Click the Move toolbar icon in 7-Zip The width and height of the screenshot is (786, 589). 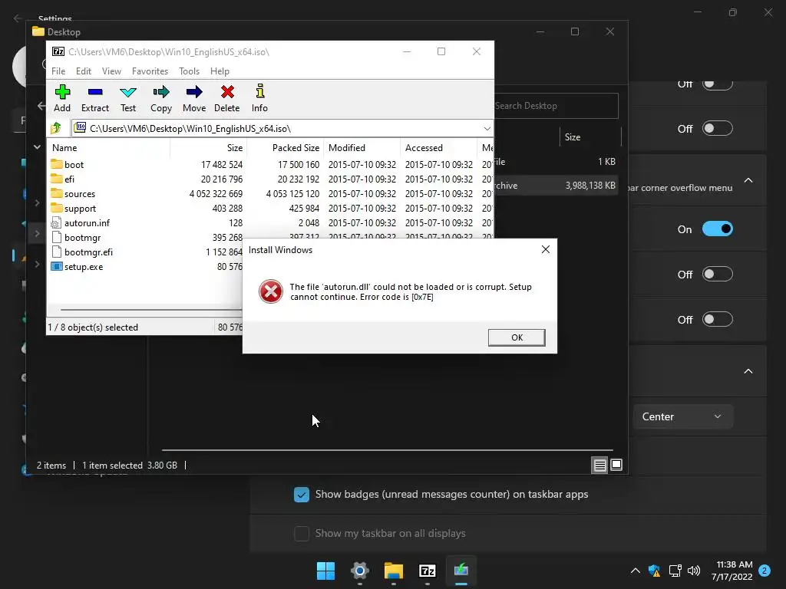pyautogui.click(x=194, y=98)
